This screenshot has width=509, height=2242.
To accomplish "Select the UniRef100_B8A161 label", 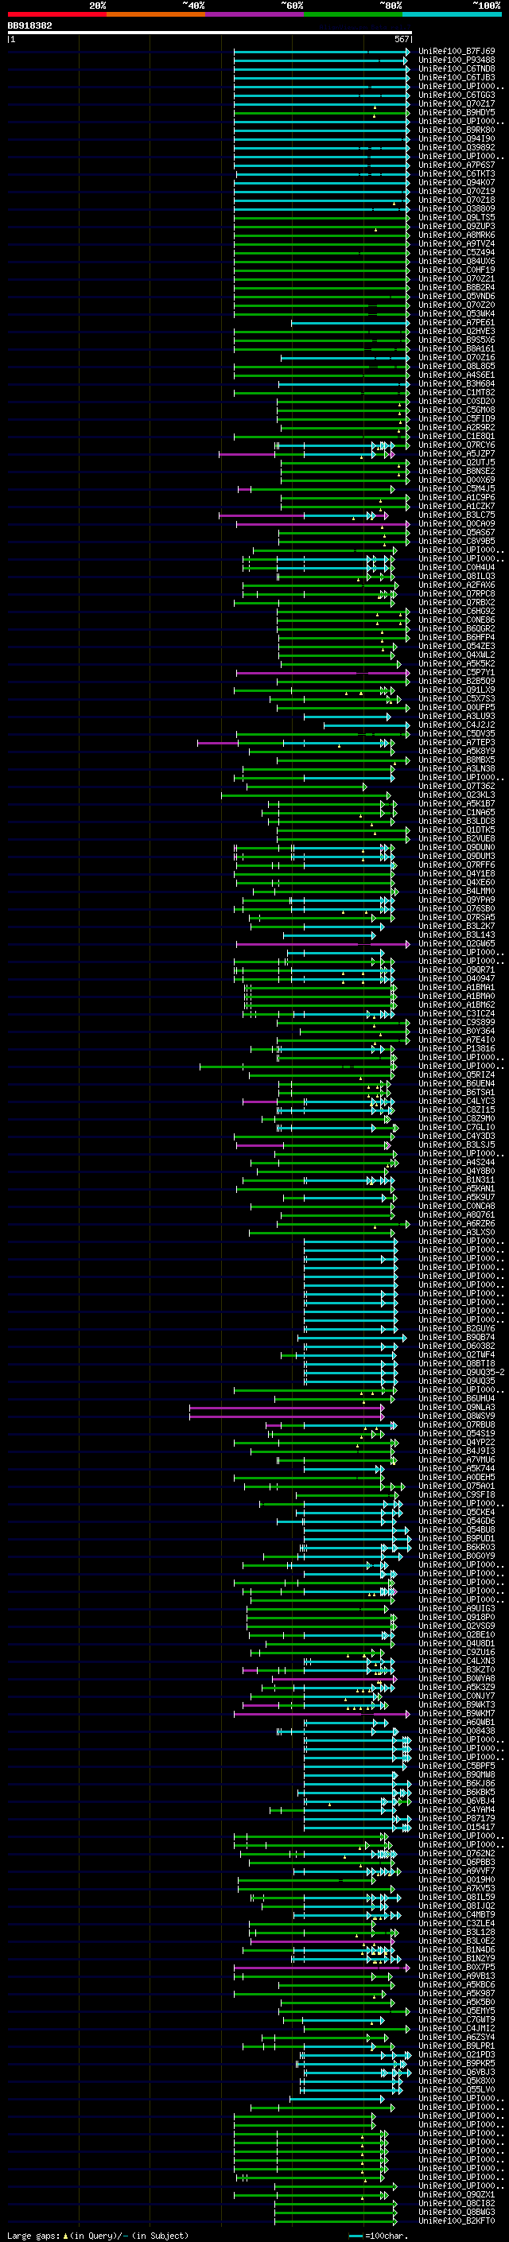I will click(x=457, y=349).
